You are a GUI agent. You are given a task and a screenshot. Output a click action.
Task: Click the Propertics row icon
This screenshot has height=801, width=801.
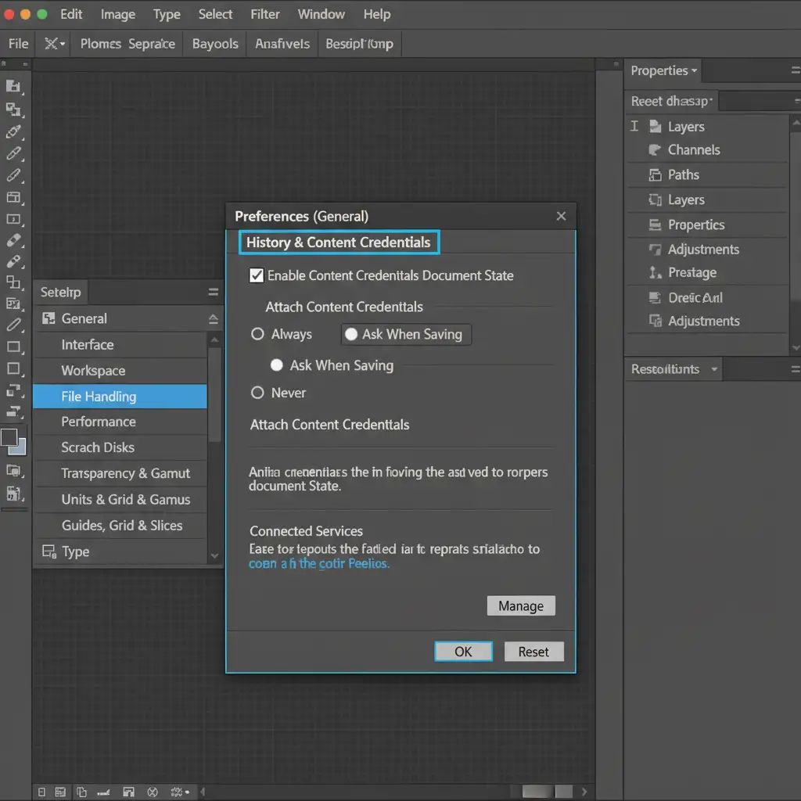tap(655, 225)
